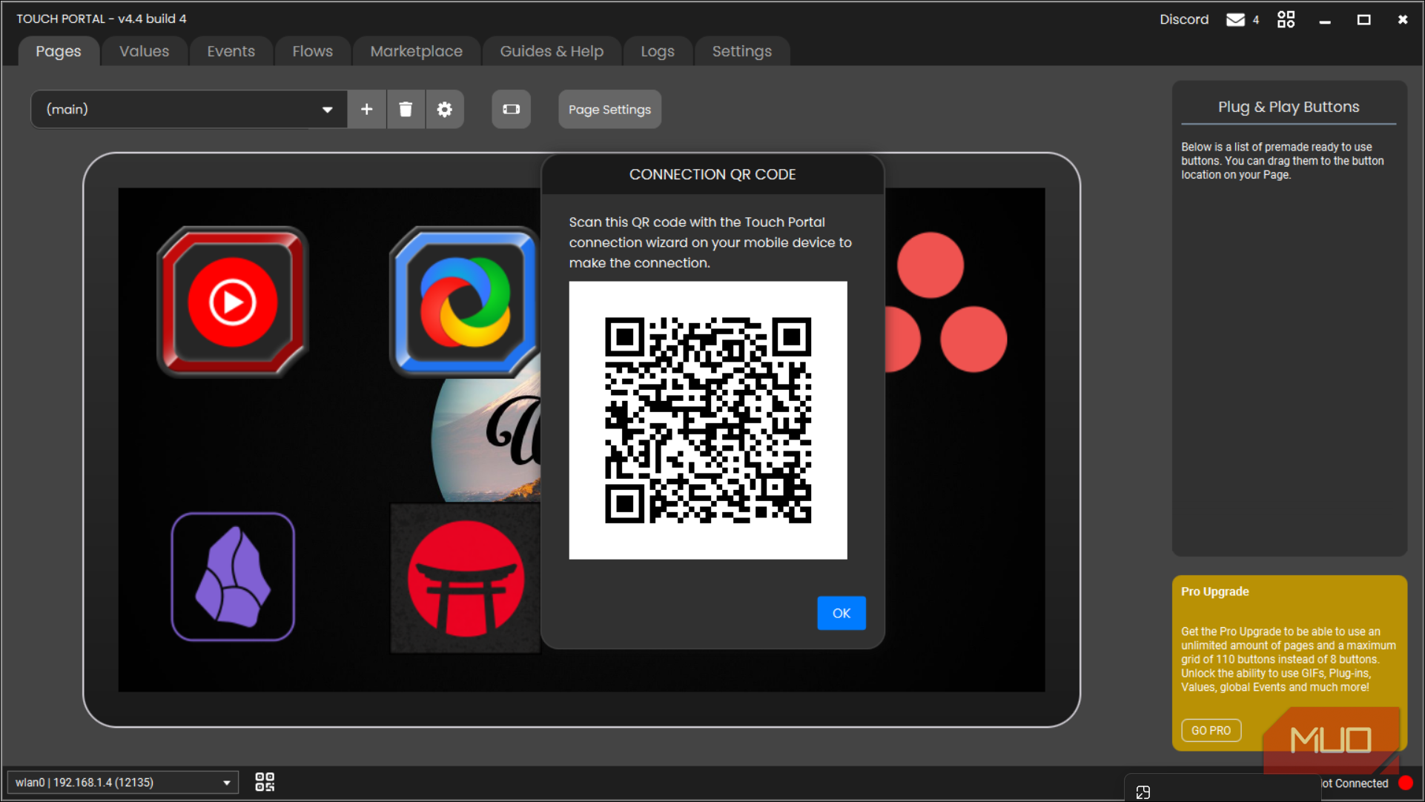Open the Settings tab

click(742, 51)
